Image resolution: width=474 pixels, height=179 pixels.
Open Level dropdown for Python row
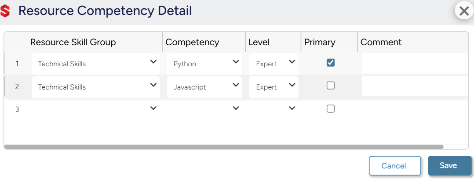tap(273, 64)
